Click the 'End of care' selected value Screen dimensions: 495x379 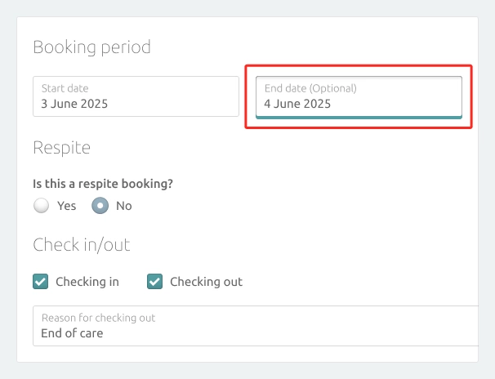click(72, 333)
